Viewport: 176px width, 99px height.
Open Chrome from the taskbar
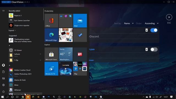coord(23,97)
